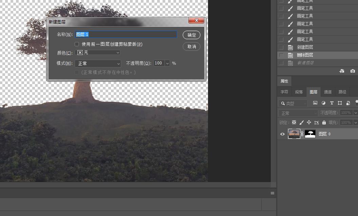Screen dimensions: 358x216
Task: Filter for type layers T icon
Action: tap(332, 103)
